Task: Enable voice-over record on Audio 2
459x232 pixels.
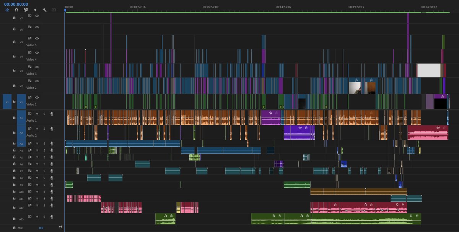Action: (x=51, y=129)
